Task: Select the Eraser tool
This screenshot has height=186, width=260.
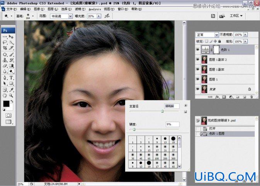Action: 5,66
